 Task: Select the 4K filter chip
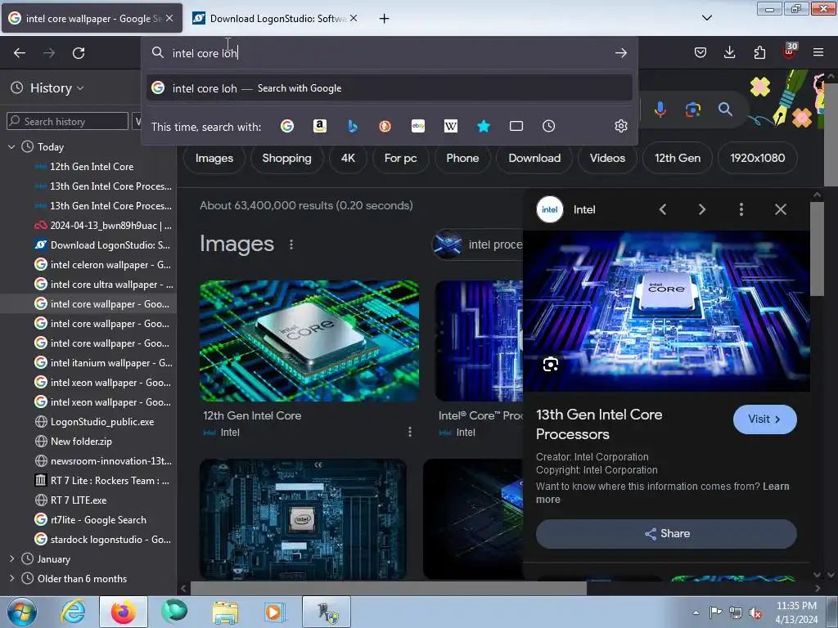(x=348, y=158)
